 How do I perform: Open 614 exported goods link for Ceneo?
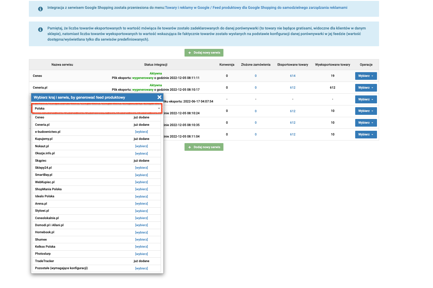(x=293, y=76)
